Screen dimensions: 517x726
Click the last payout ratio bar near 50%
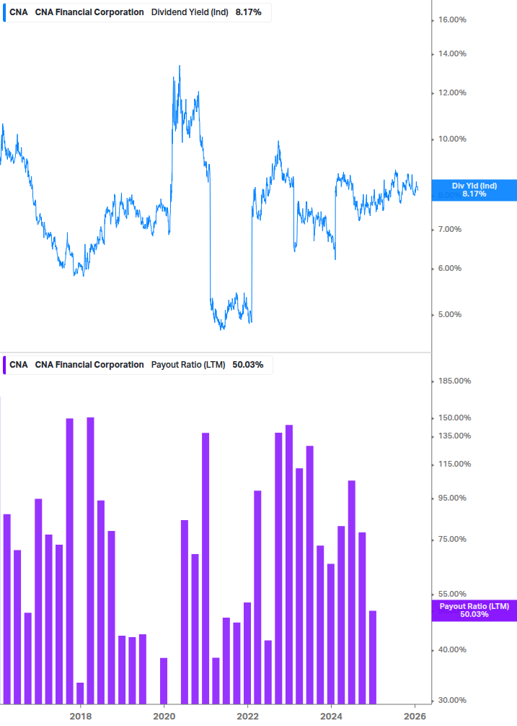(372, 657)
